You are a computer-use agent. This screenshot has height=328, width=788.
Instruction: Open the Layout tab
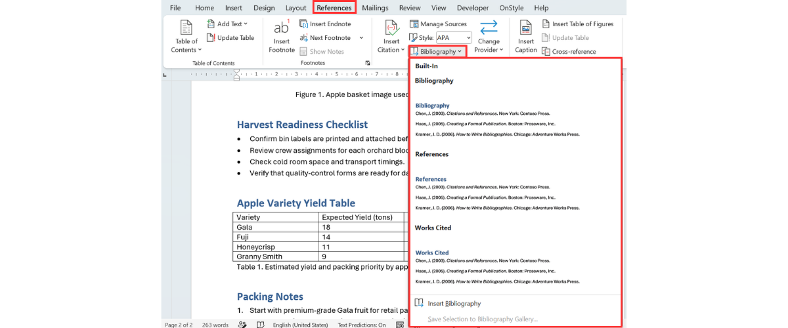pos(295,8)
